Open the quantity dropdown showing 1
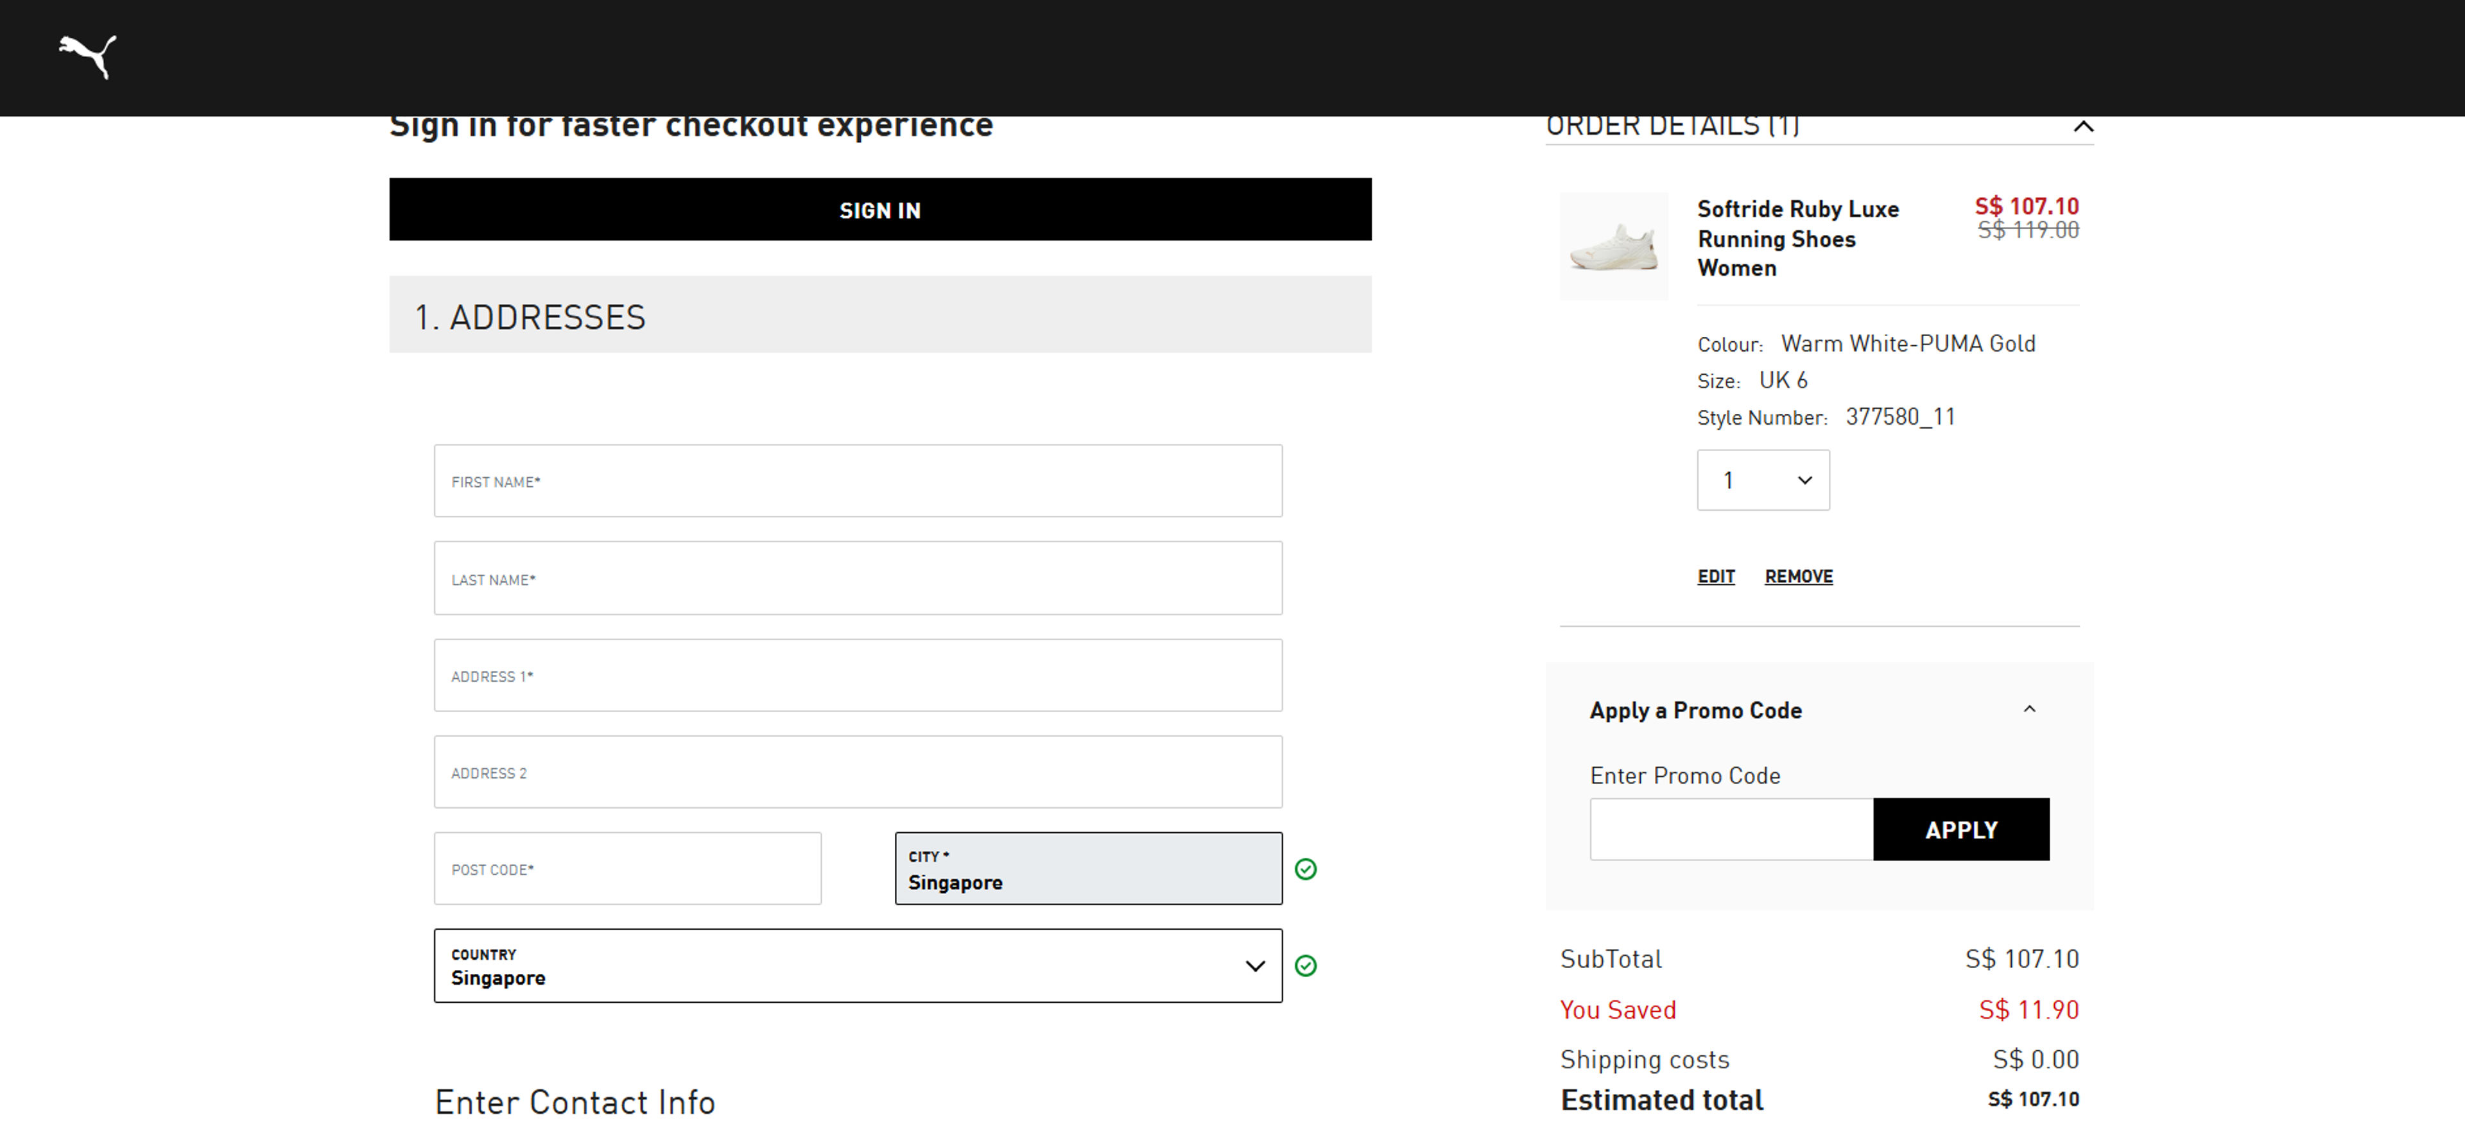 [x=1763, y=481]
